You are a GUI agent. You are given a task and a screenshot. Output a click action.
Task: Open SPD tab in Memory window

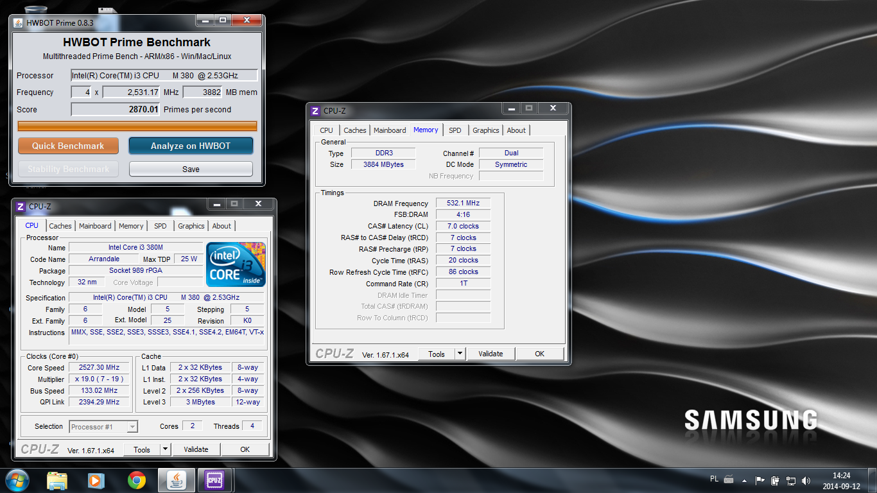point(455,130)
